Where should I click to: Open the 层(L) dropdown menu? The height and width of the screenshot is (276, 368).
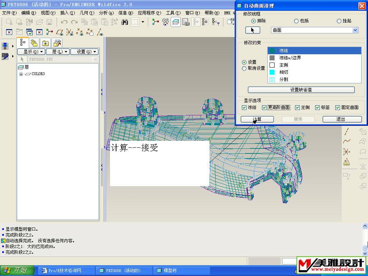[x=58, y=52]
